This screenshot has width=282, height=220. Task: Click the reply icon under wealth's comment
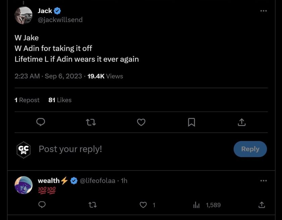42,205
